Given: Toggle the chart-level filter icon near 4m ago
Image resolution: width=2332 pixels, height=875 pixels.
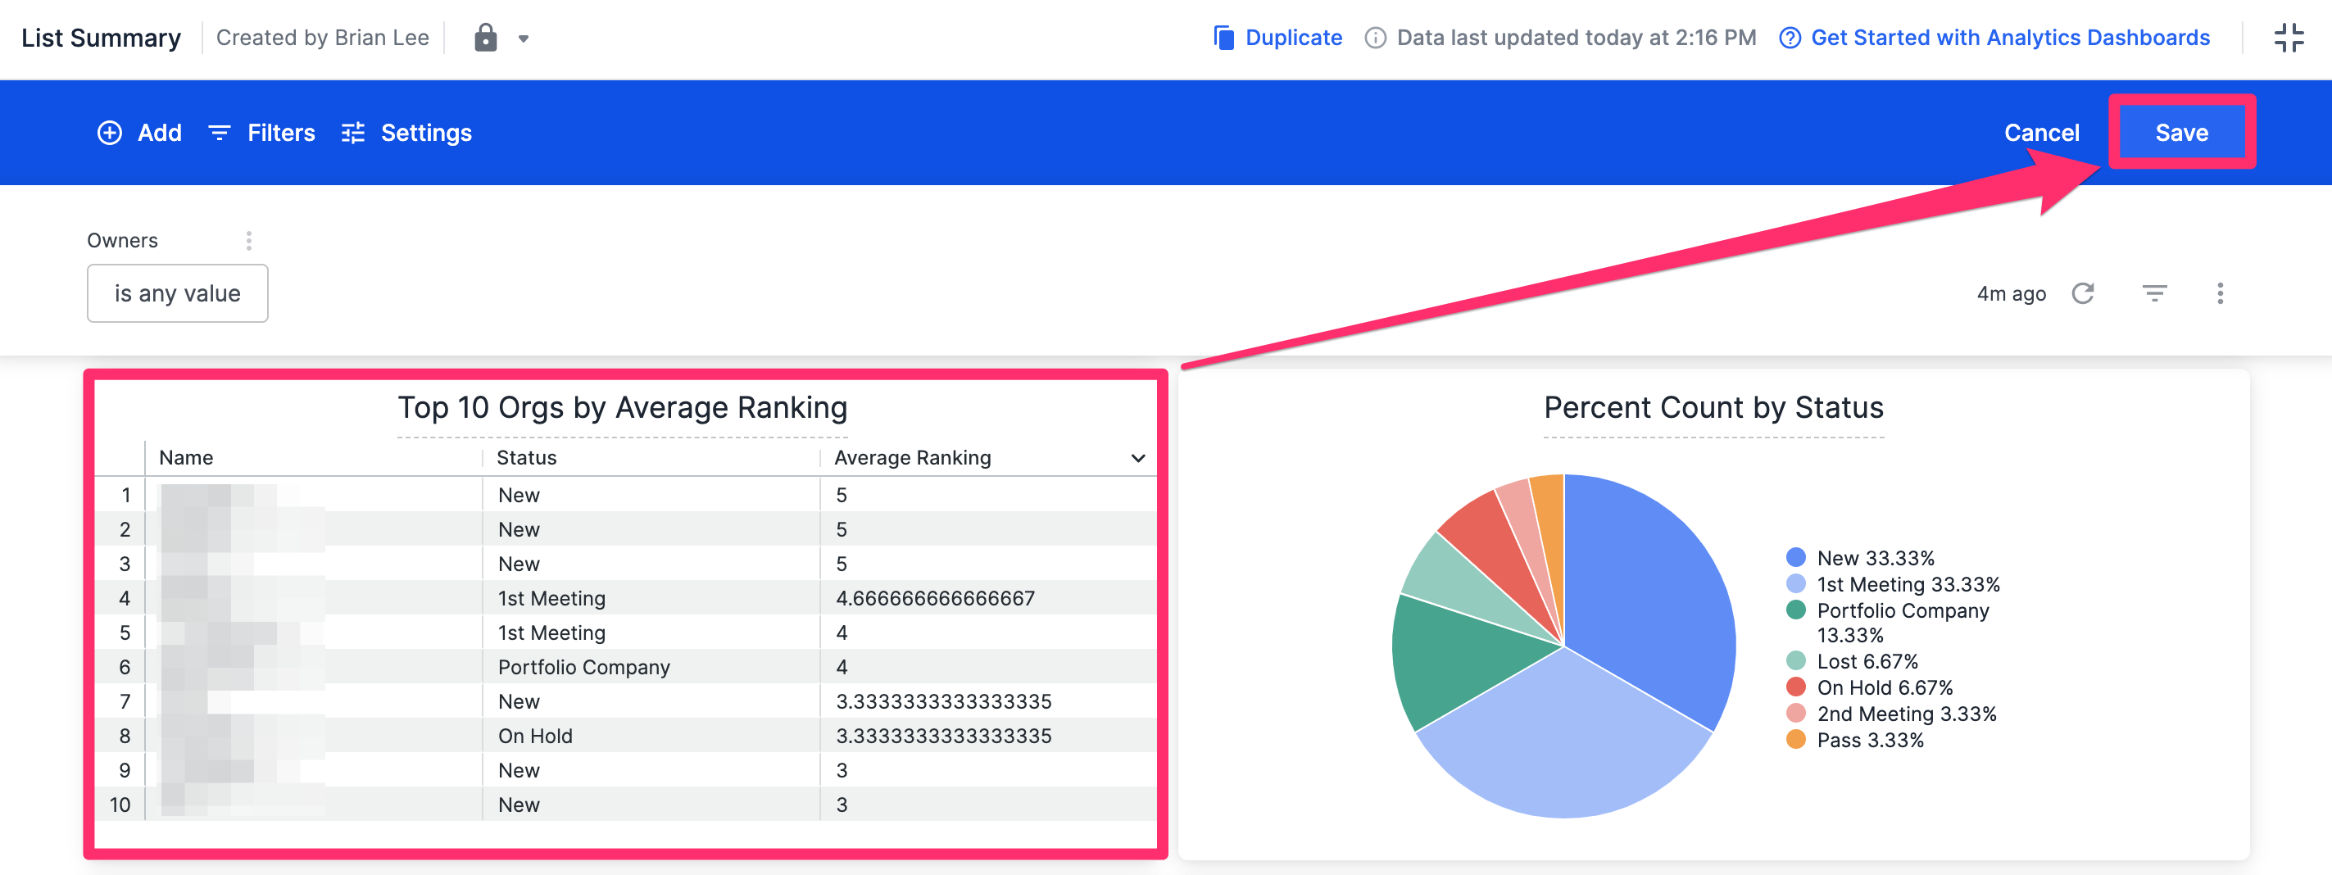Looking at the screenshot, I should tap(2154, 292).
